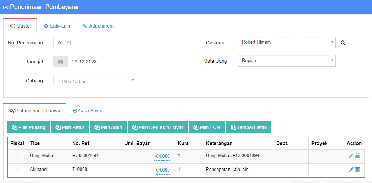Click the Pilih DP/Lebih Bayar button
Screen dimensions: 372x183
click(x=158, y=127)
